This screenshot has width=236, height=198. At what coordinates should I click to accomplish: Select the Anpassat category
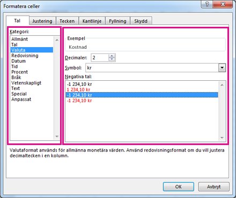[32, 100]
